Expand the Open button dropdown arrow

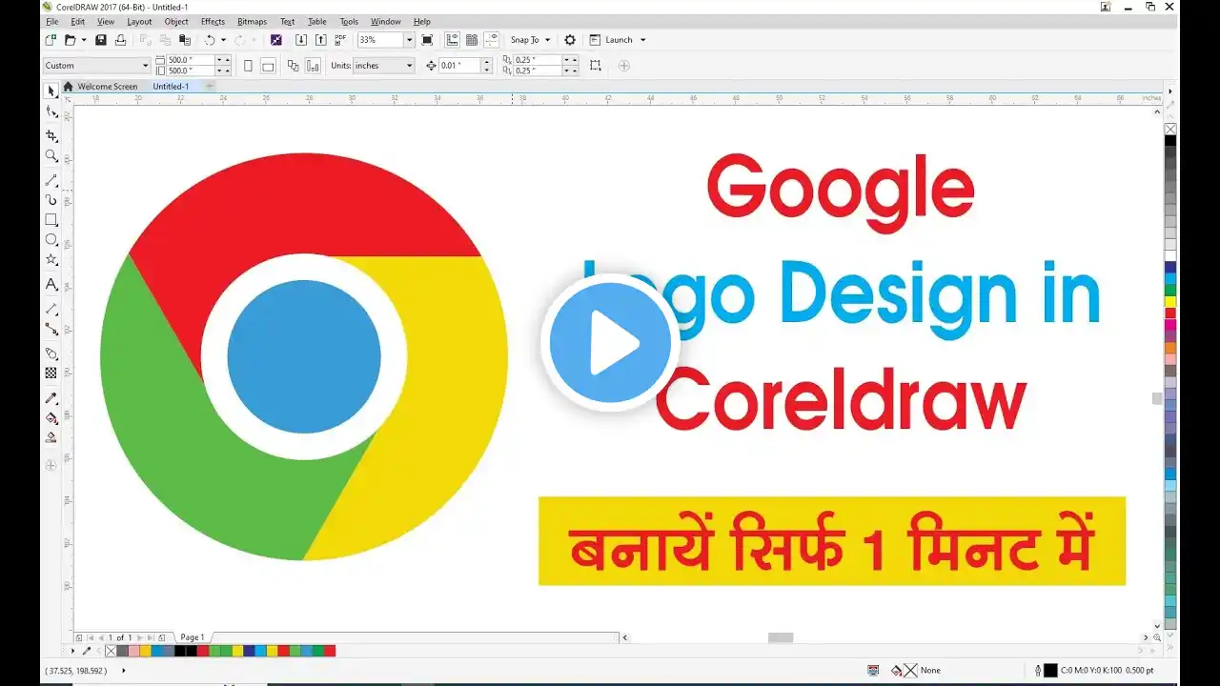84,40
